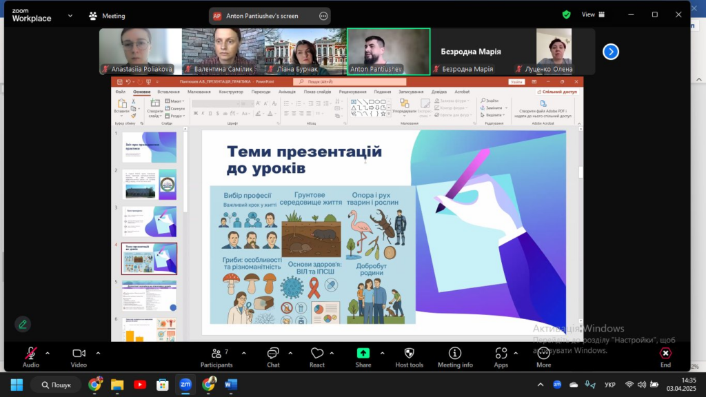Image resolution: width=706 pixels, height=397 pixels.
Task: Expand Chat options arrow
Action: tap(290, 354)
